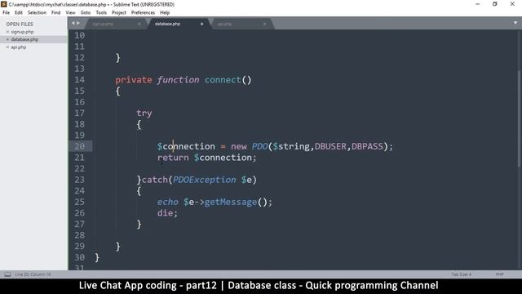The image size is (522, 294).
Task: Click the 'echo' keyword on line 25
Action: [167, 202]
